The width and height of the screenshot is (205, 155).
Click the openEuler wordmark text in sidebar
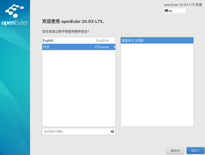coord(15,23)
